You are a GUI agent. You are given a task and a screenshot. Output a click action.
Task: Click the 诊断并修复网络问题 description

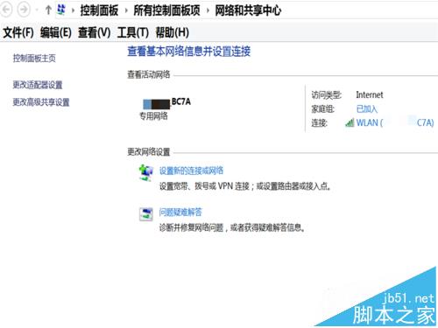pos(232,227)
